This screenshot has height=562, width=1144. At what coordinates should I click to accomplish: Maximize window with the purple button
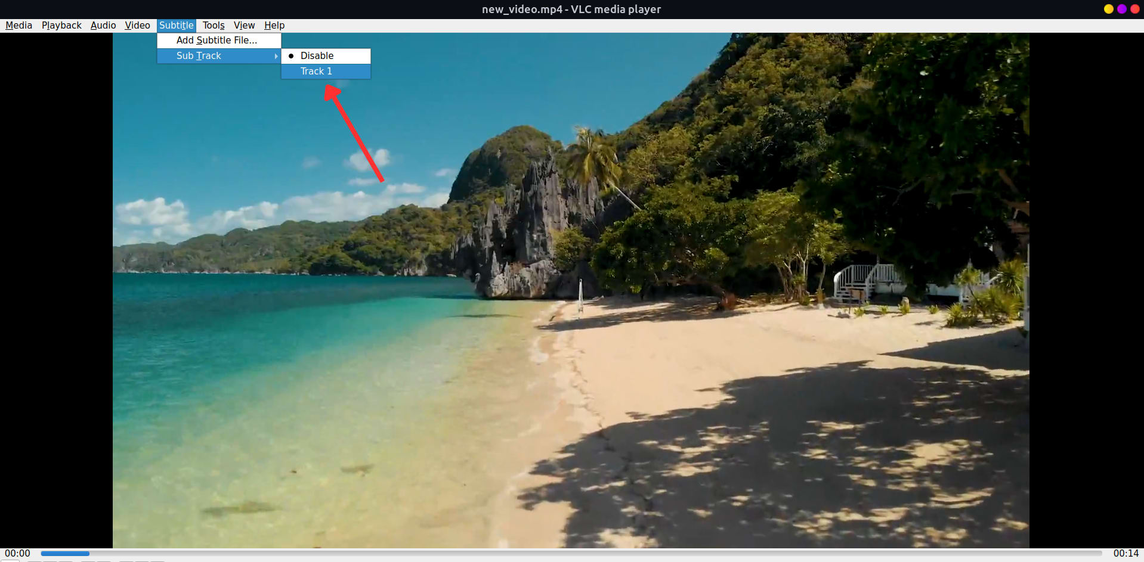(1121, 9)
